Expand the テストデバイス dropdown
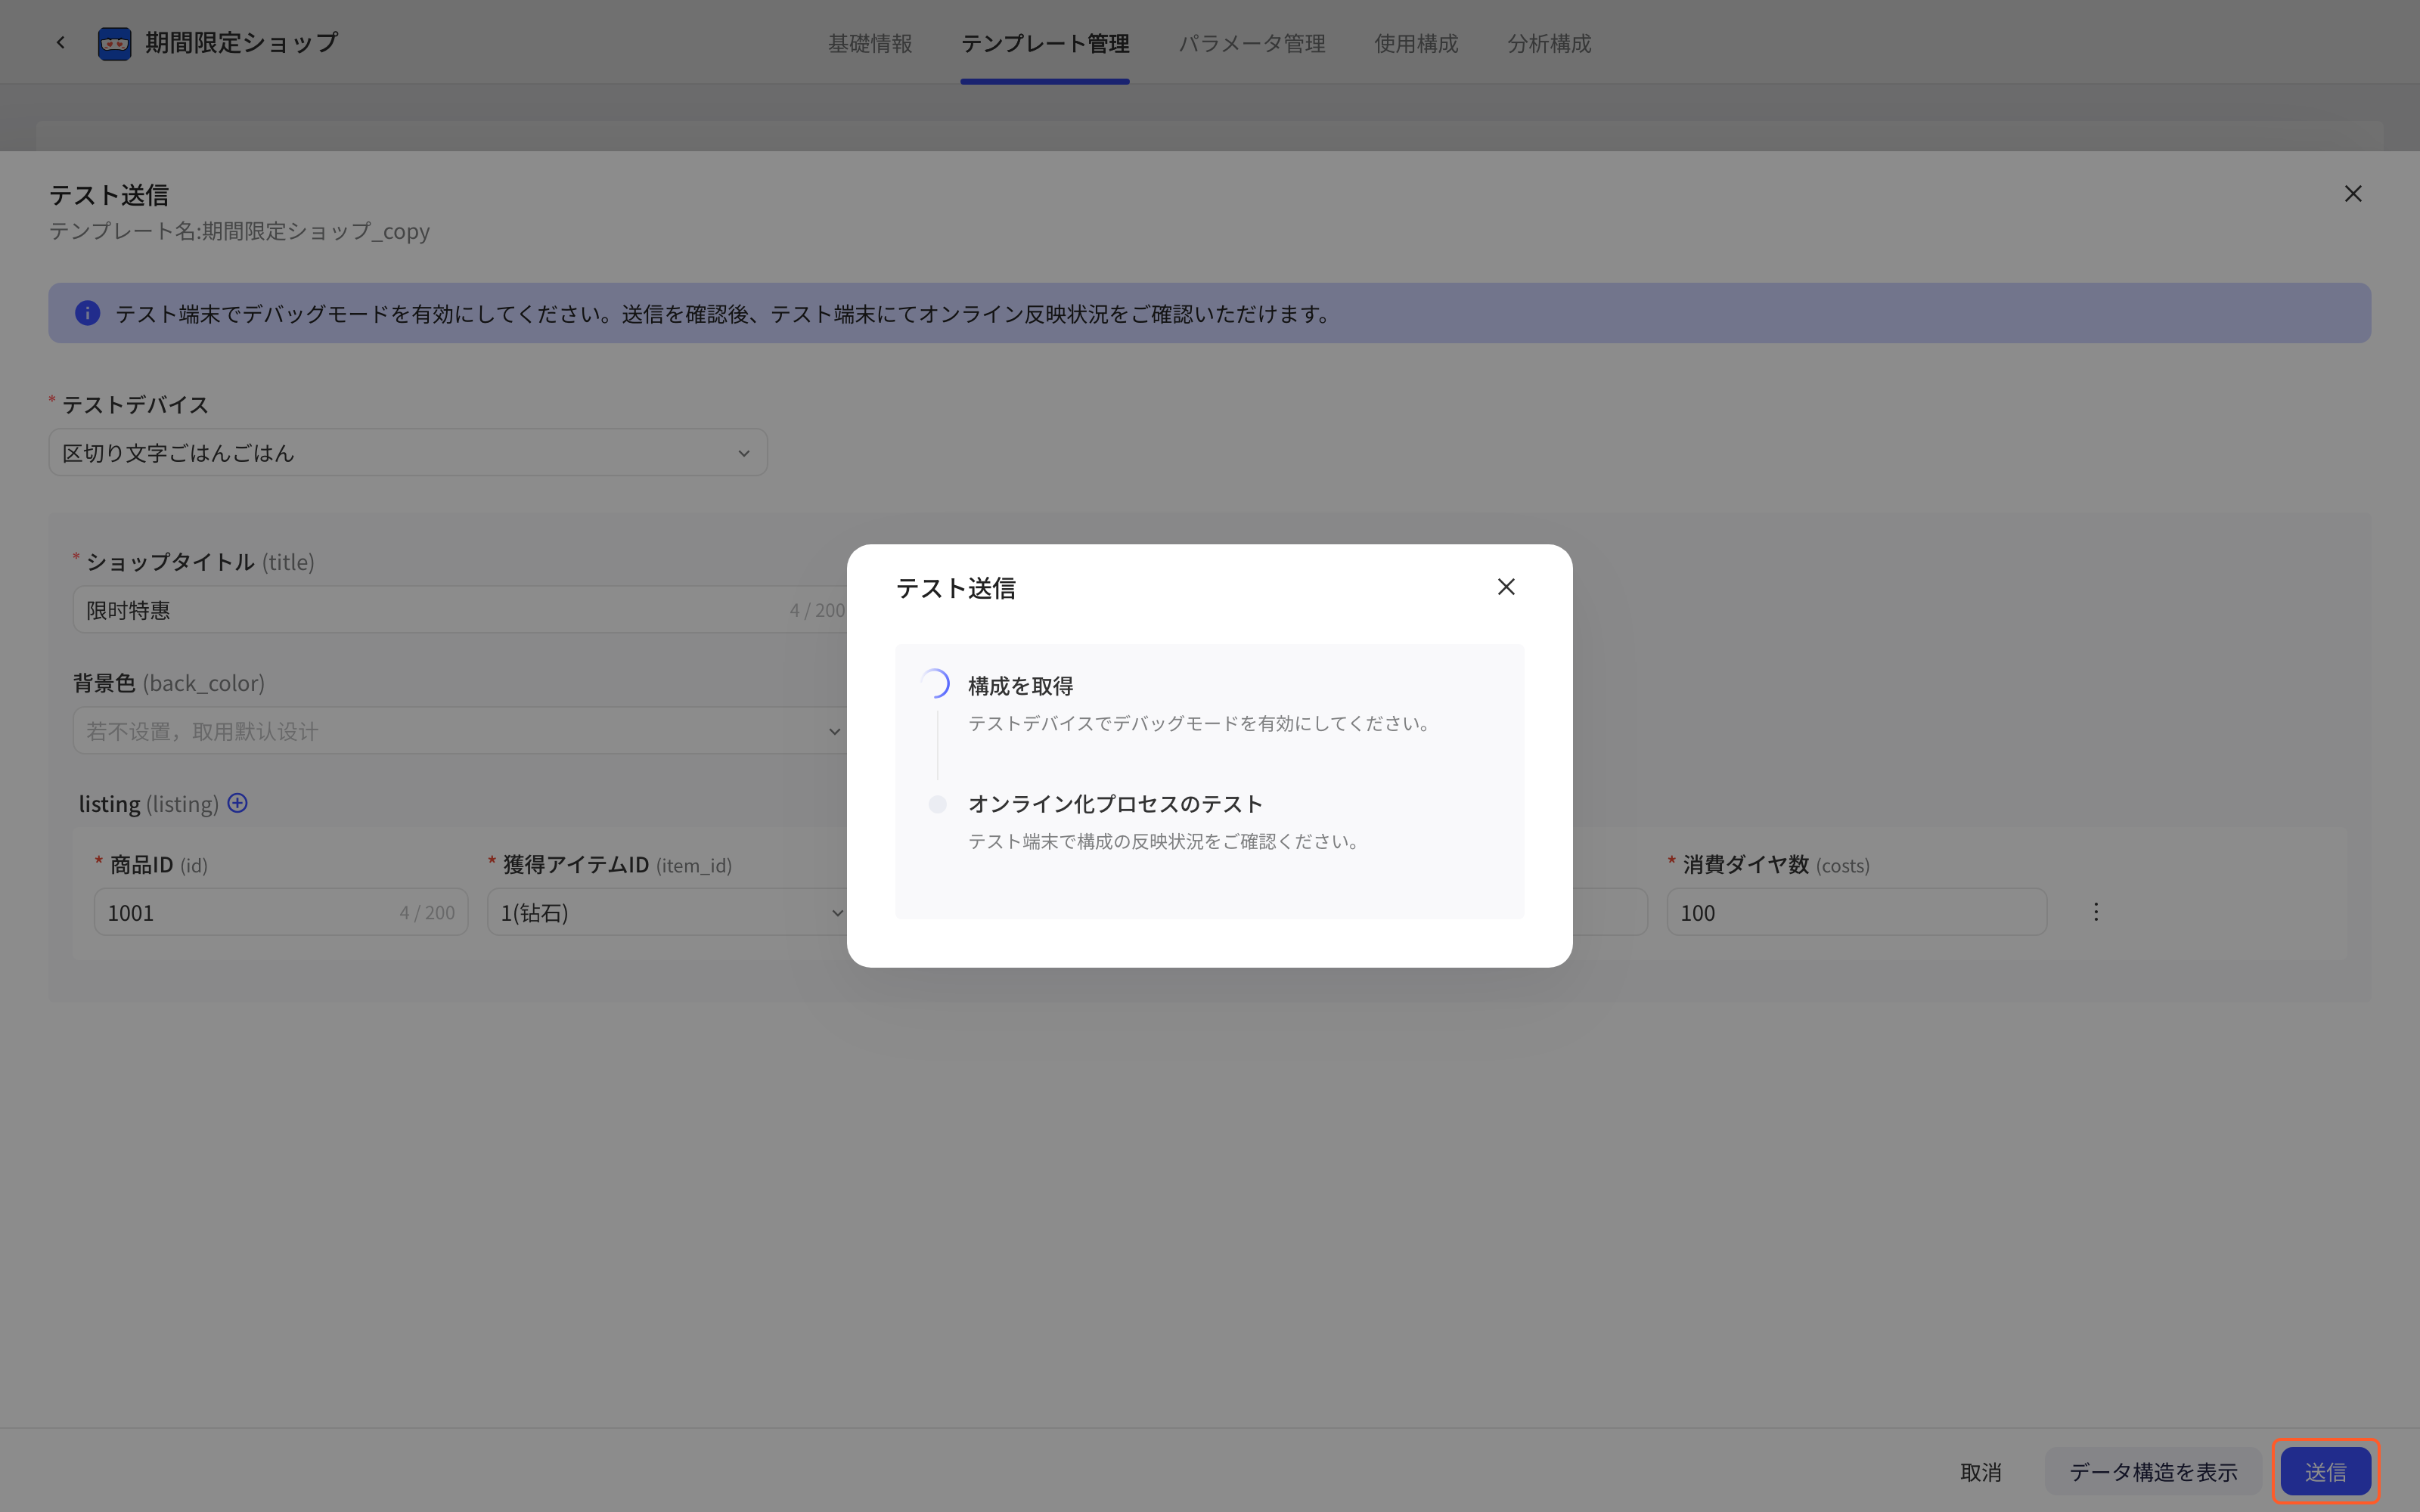This screenshot has height=1512, width=2420. pyautogui.click(x=408, y=452)
